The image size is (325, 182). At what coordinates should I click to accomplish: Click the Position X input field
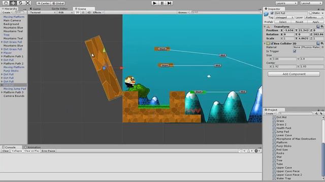coord(289,30)
